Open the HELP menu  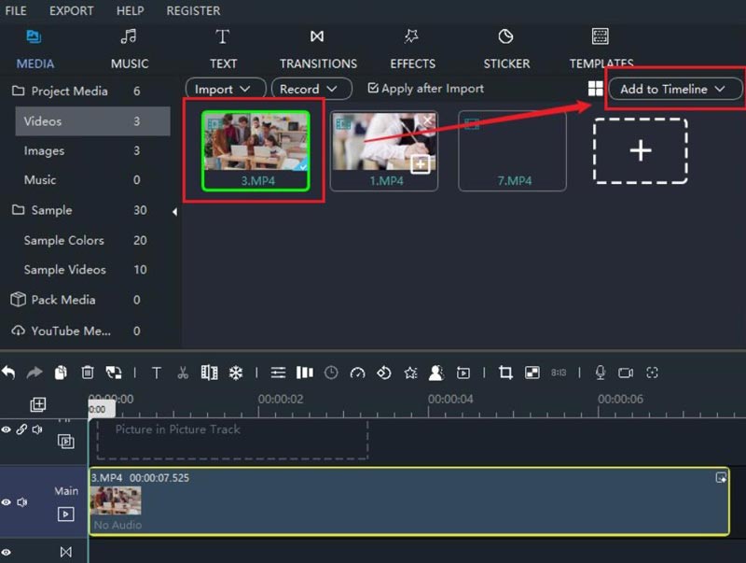[x=130, y=10]
